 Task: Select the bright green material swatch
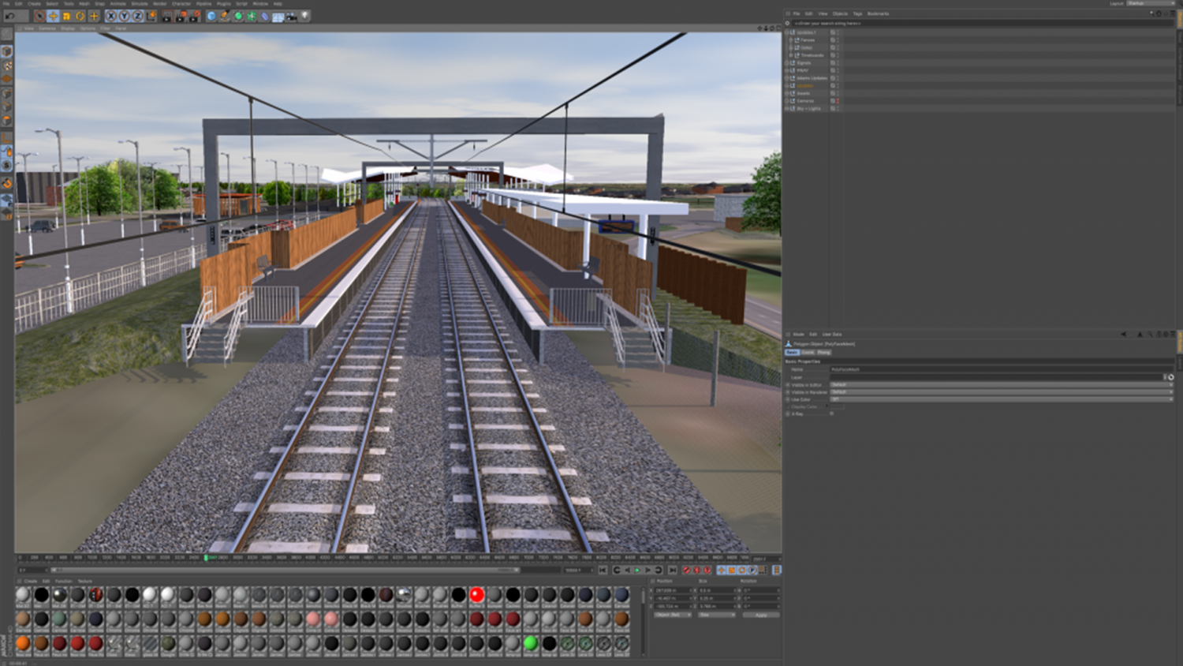click(x=530, y=644)
